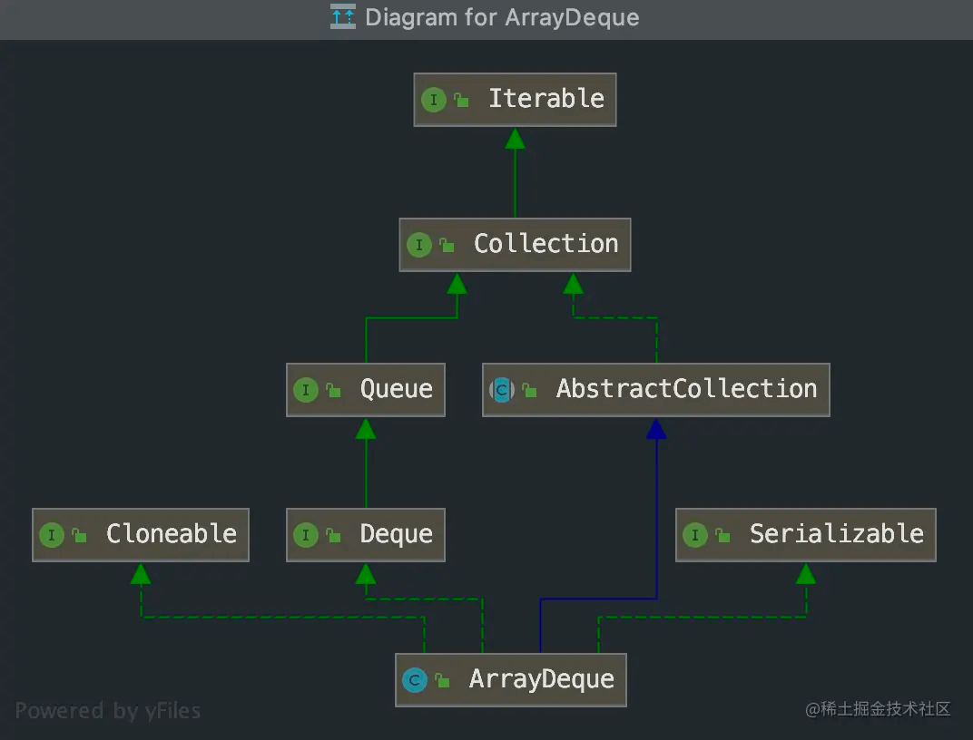Click the green lock icon on Iterable
This screenshot has width=973, height=740.
pyautogui.click(x=462, y=101)
